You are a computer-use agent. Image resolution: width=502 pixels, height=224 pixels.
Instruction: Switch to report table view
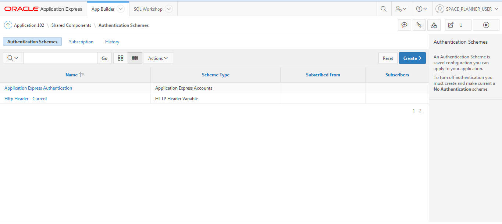tap(135, 58)
